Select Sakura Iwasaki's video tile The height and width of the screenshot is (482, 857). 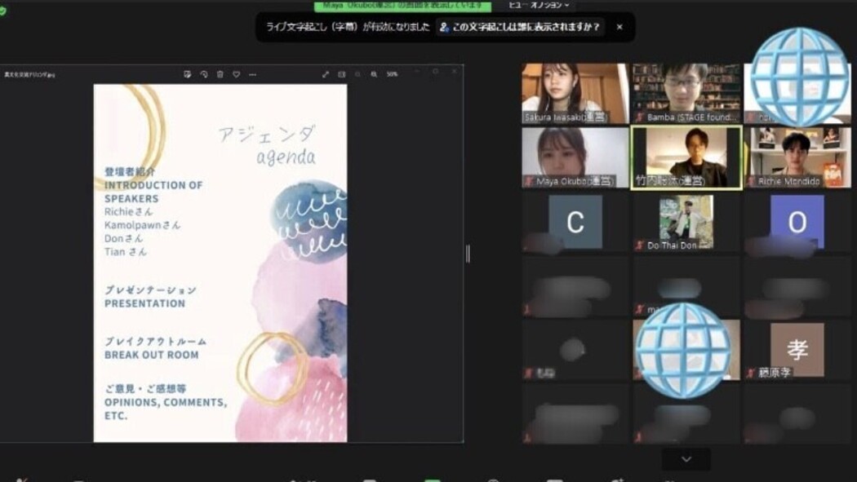575,93
